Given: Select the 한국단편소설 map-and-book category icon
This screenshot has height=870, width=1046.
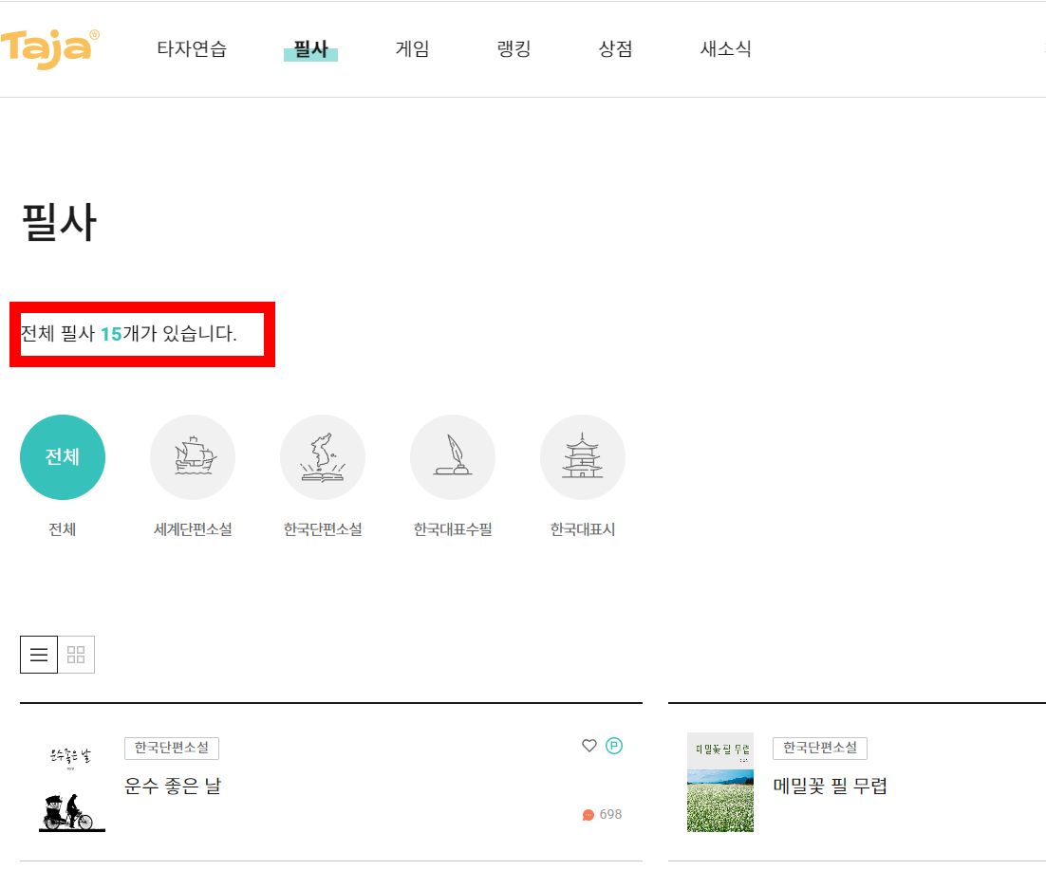Looking at the screenshot, I should (x=323, y=456).
